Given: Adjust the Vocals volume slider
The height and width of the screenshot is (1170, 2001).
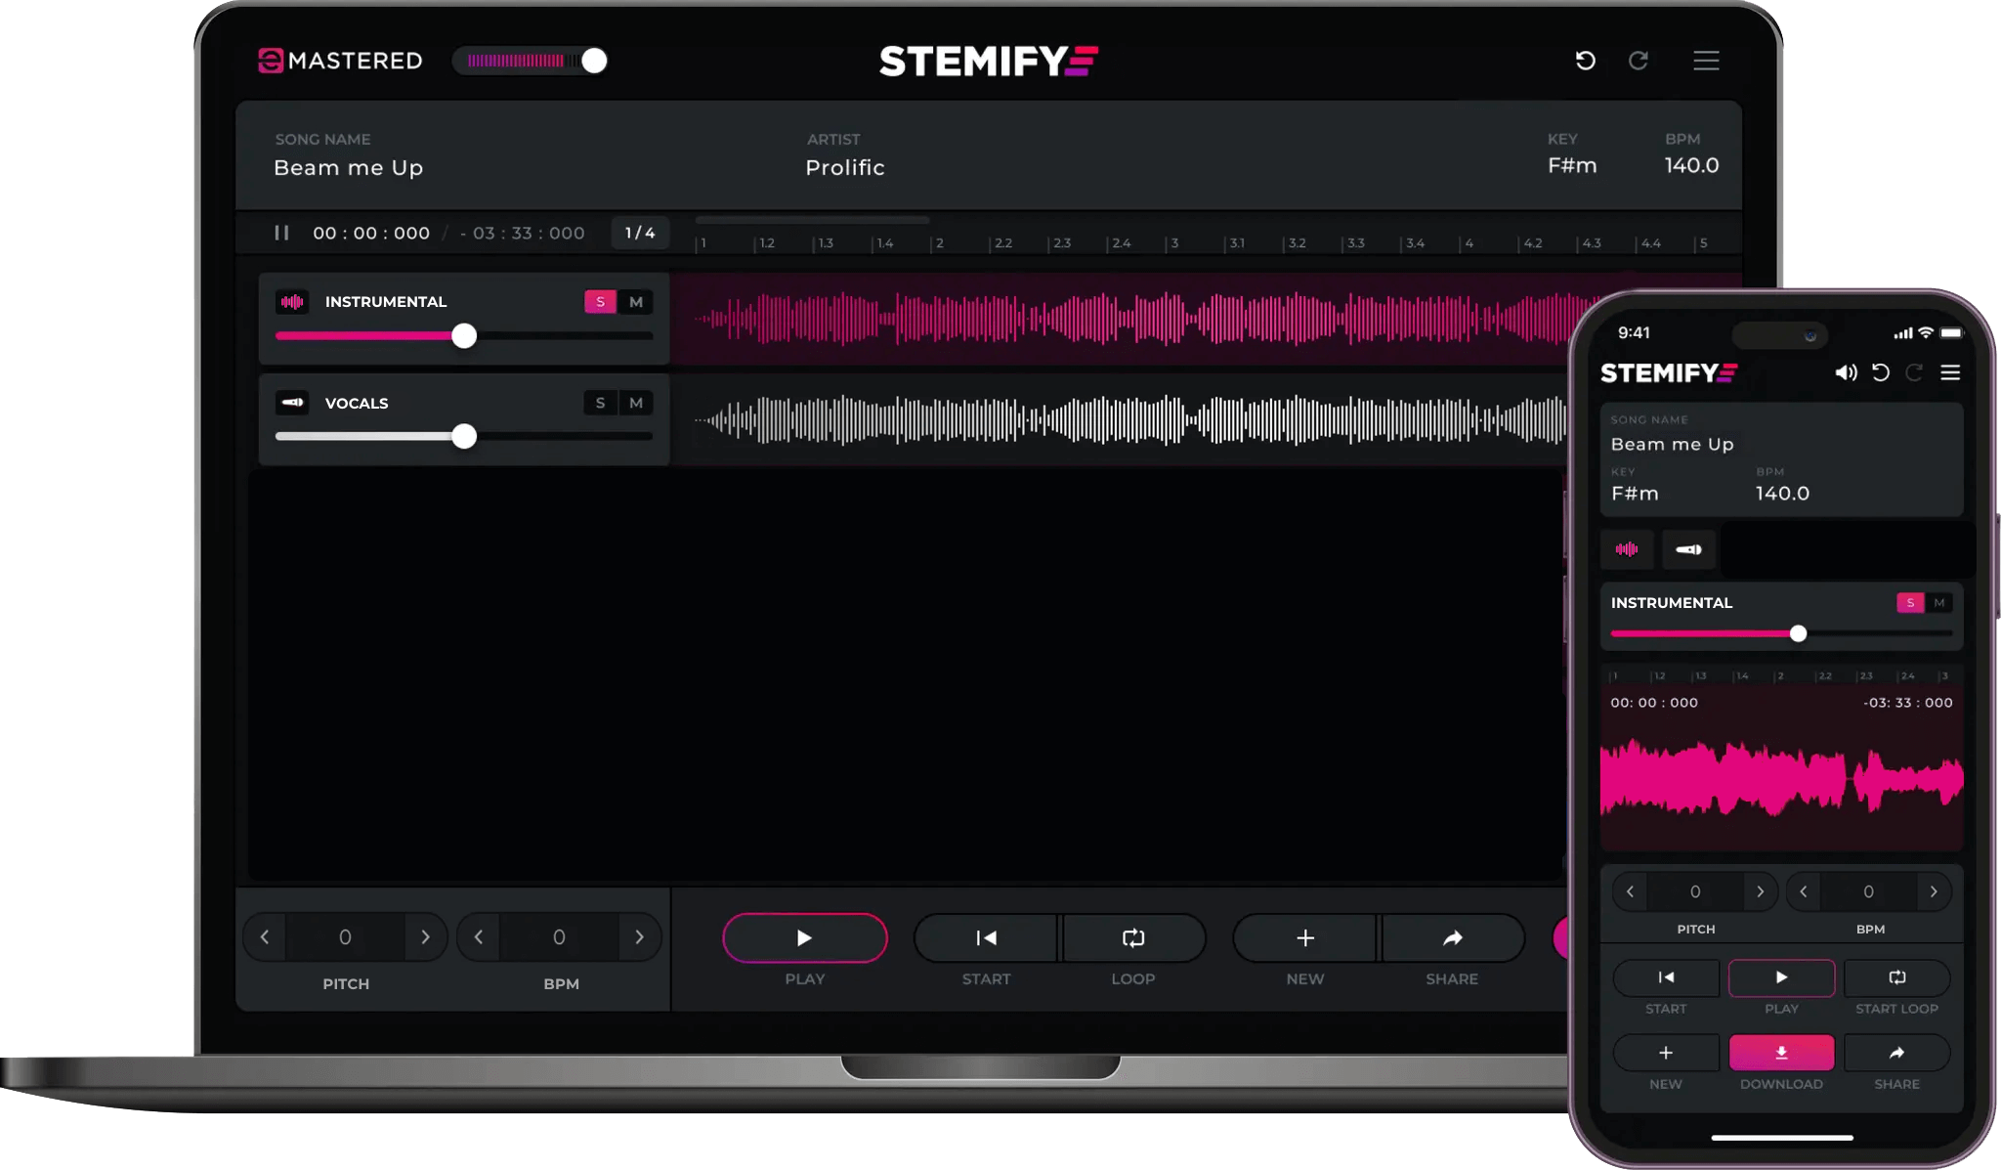Looking at the screenshot, I should click(x=463, y=437).
